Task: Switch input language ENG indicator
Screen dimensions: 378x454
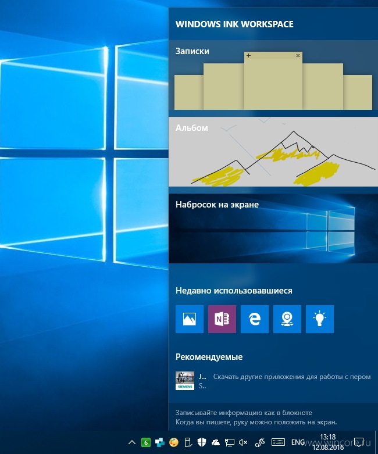Action: [x=298, y=442]
